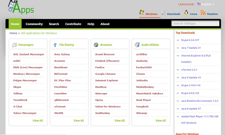Click the Linux penguin icon
This screenshot has width=225, height=135.
[x=186, y=13]
